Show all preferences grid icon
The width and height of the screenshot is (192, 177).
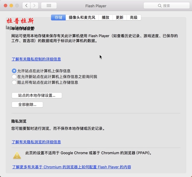(x=49, y=6)
